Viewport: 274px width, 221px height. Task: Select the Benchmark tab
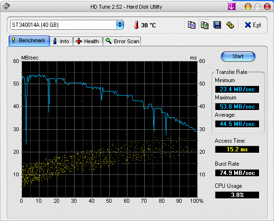29,41
